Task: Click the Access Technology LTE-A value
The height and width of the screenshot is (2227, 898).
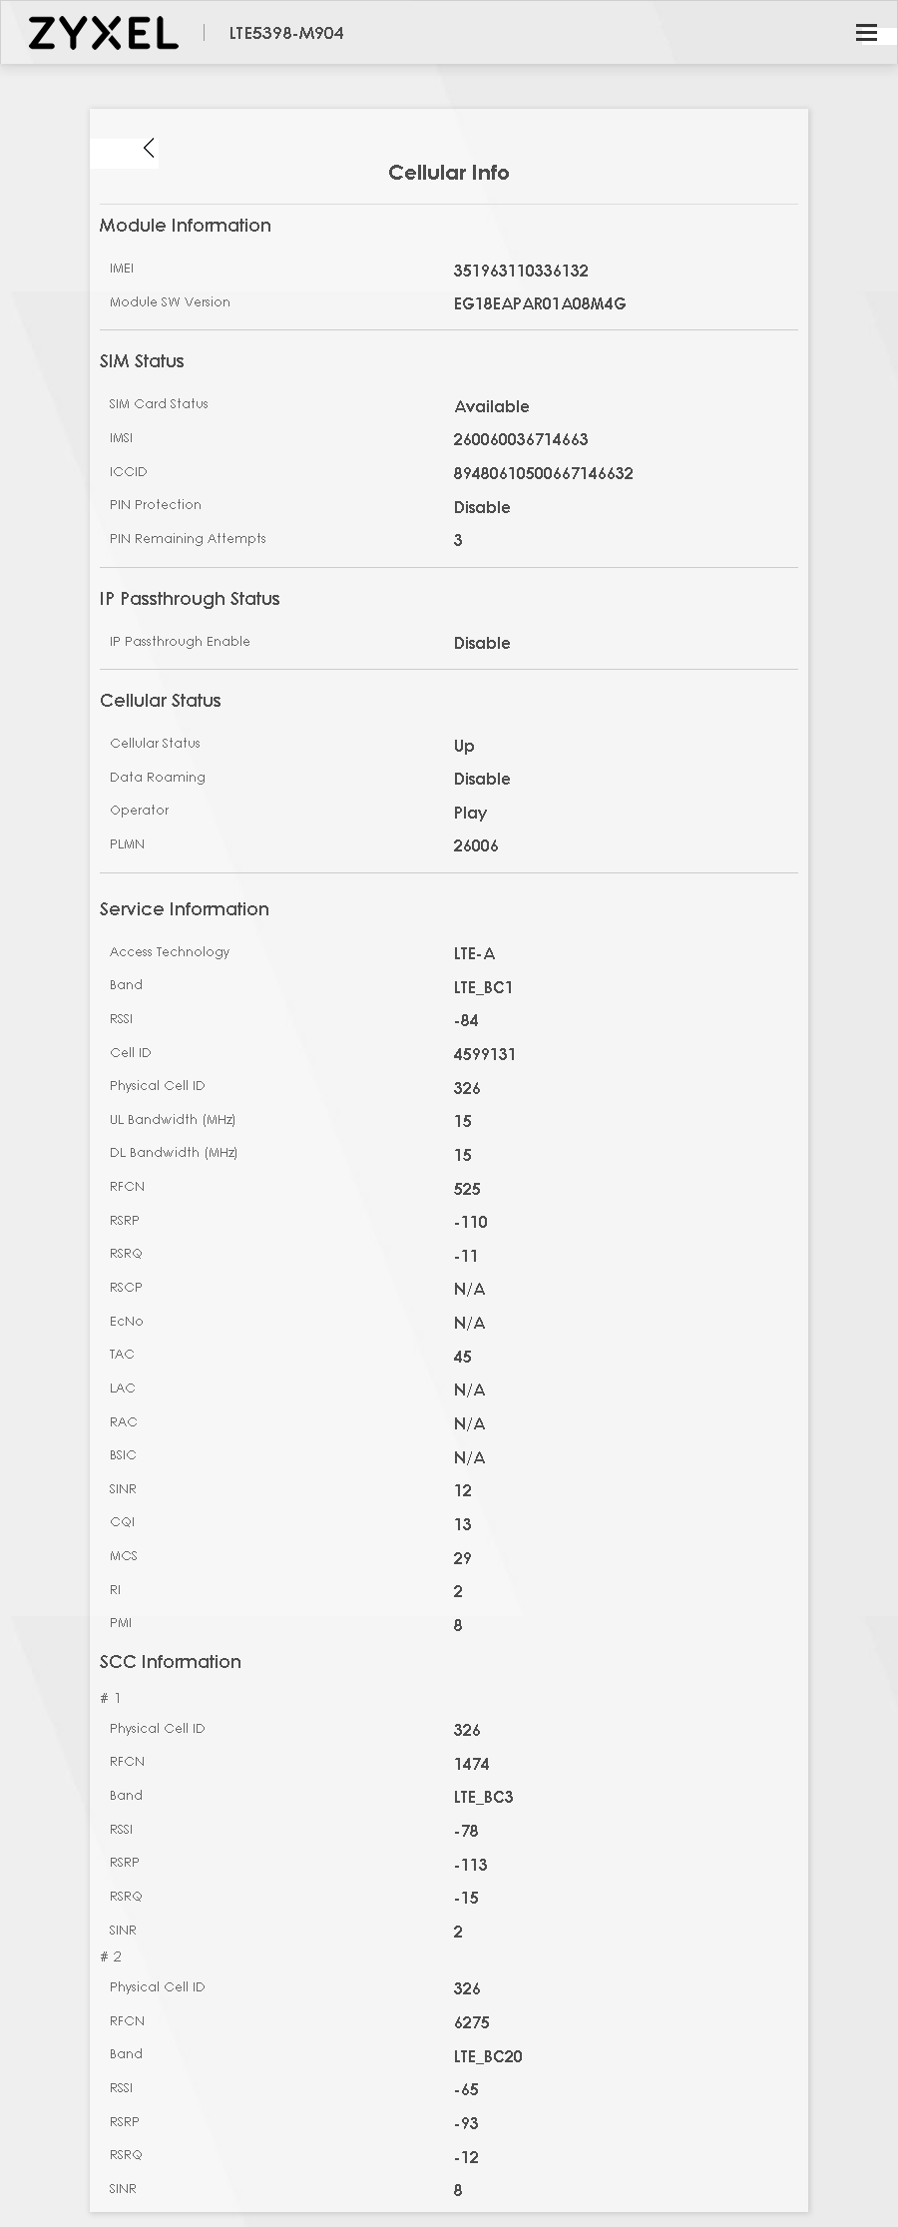Action: (x=474, y=953)
